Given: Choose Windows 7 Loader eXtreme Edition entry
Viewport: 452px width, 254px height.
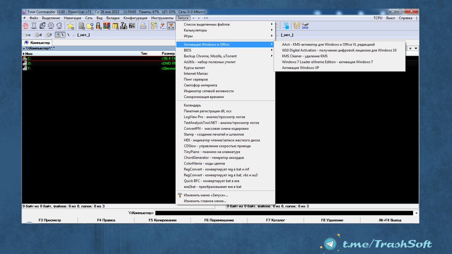Looking at the screenshot, I should 340,62.
